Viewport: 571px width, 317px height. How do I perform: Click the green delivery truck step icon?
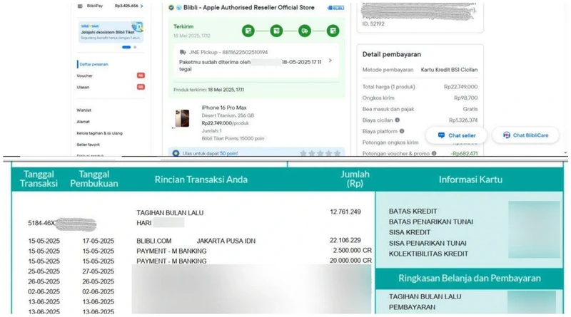coord(305,31)
